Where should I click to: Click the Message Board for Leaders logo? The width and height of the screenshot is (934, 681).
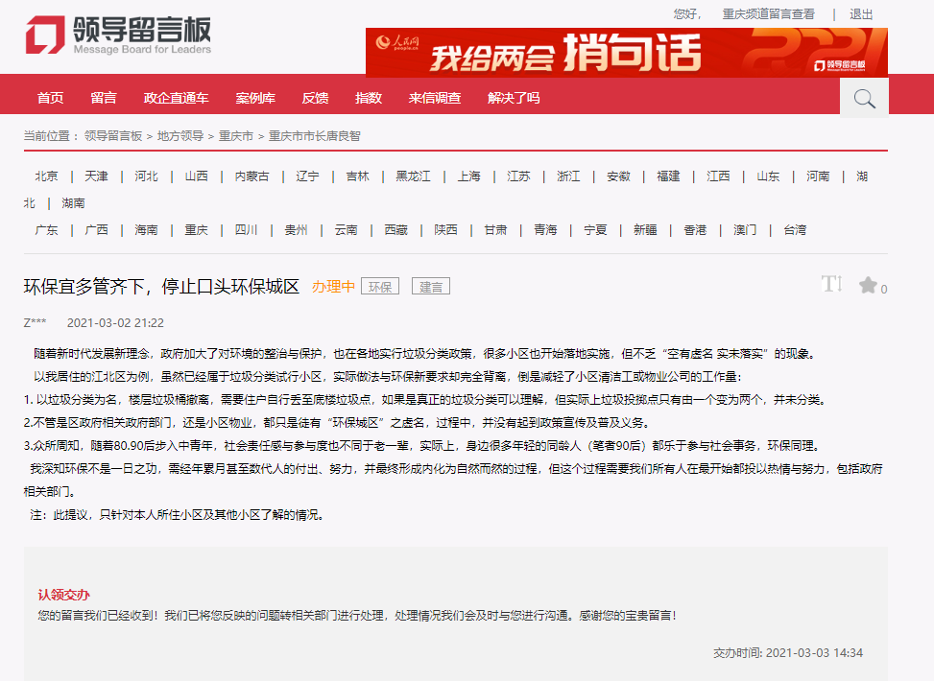pos(117,35)
